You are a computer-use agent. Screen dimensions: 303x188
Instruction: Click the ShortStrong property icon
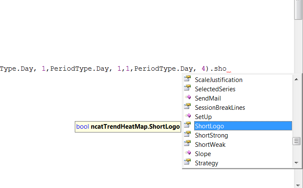pos(187,135)
